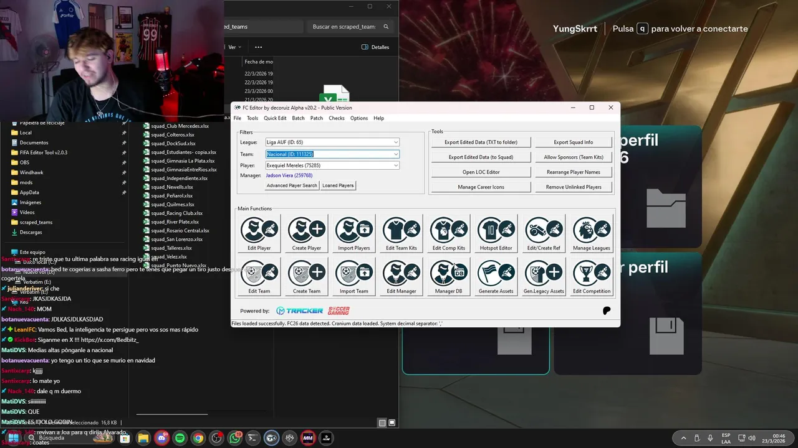Open the Edit Competition function

pyautogui.click(x=592, y=277)
